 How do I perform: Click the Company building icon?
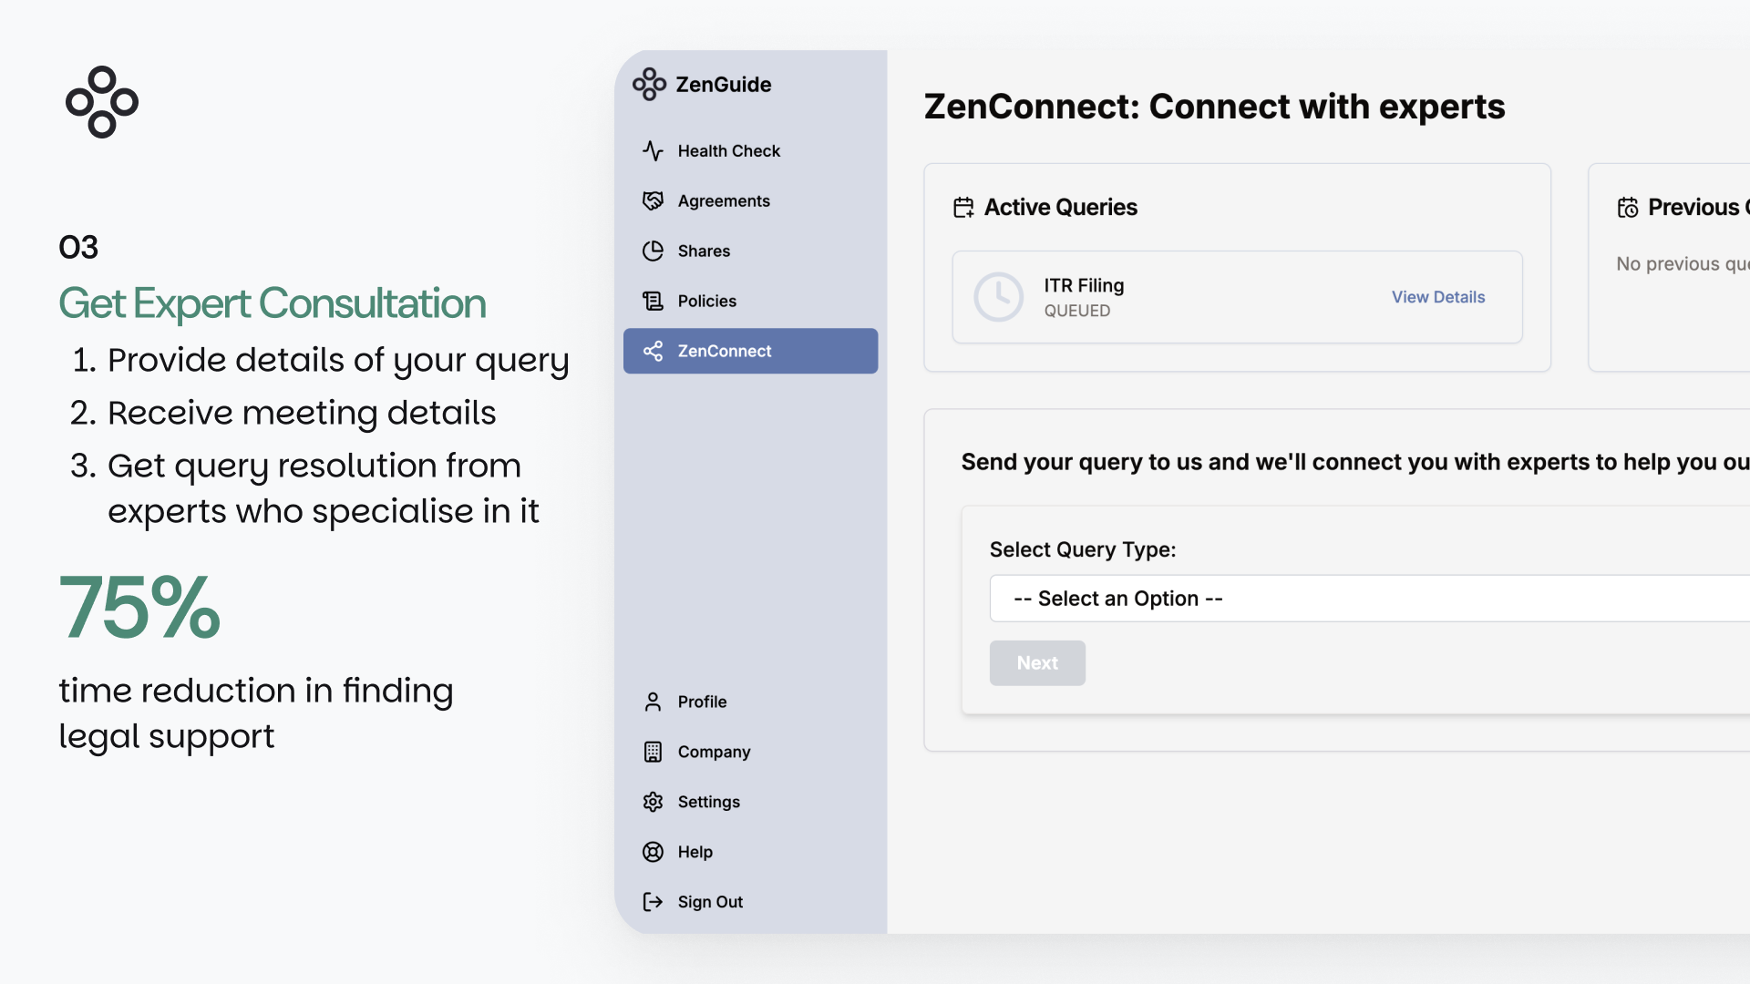pos(653,752)
